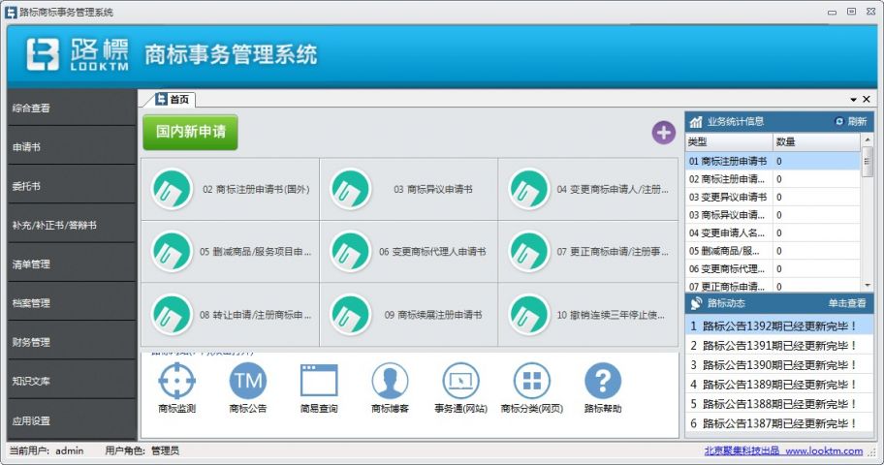Click 单击查看 in 路标动态 header

[x=846, y=303]
